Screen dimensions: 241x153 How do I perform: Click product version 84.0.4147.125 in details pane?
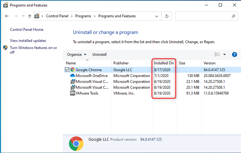(151, 139)
